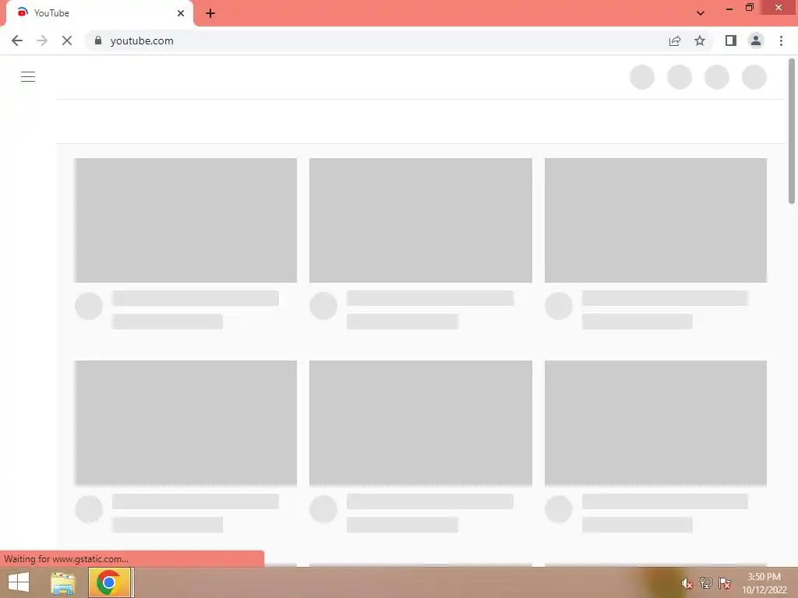Open the Chrome side panel icon
798x598 pixels.
(x=731, y=40)
